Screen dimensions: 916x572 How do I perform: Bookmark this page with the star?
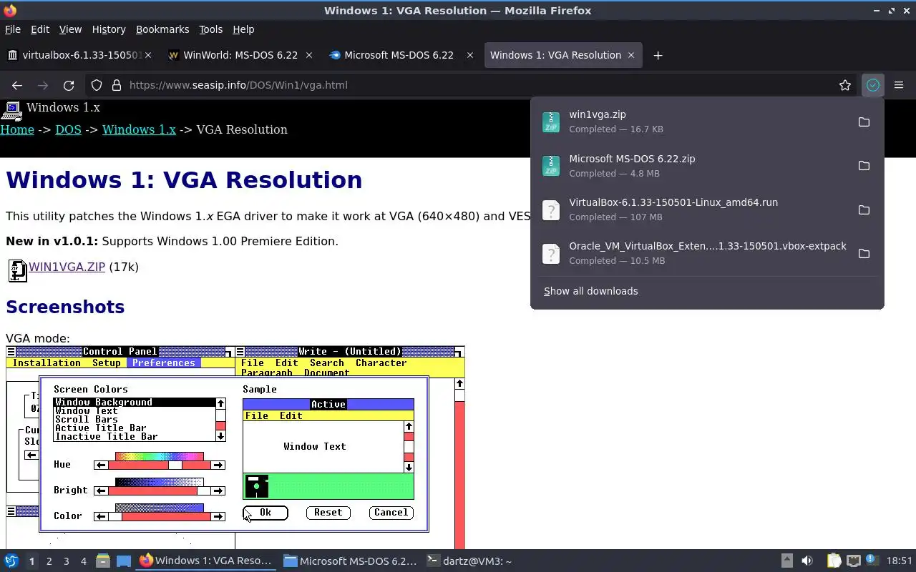coord(845,85)
